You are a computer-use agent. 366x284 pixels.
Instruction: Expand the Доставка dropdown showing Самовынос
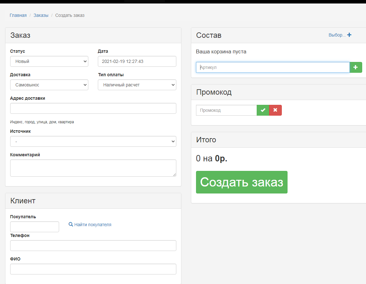(x=49, y=85)
